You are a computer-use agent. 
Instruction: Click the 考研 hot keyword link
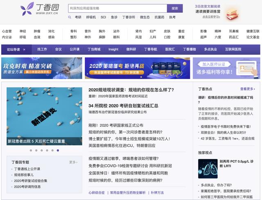(x=78, y=17)
